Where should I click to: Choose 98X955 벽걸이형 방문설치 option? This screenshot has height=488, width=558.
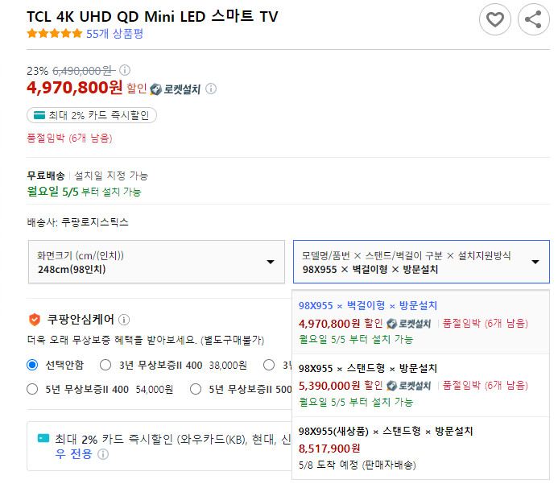420,322
